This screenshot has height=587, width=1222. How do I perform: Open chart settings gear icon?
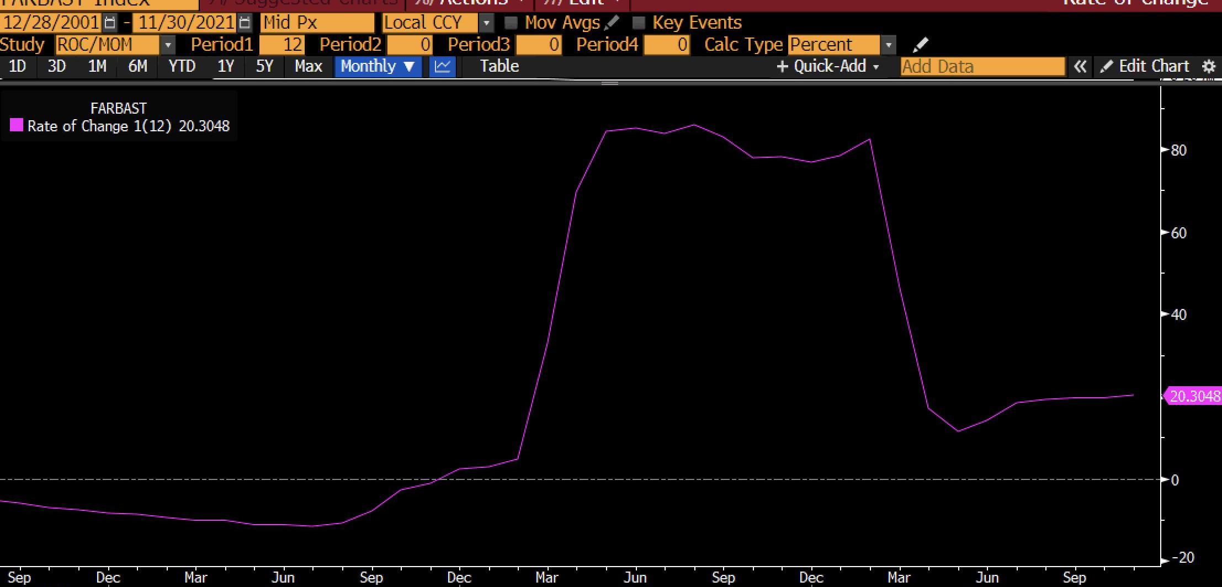tap(1209, 67)
